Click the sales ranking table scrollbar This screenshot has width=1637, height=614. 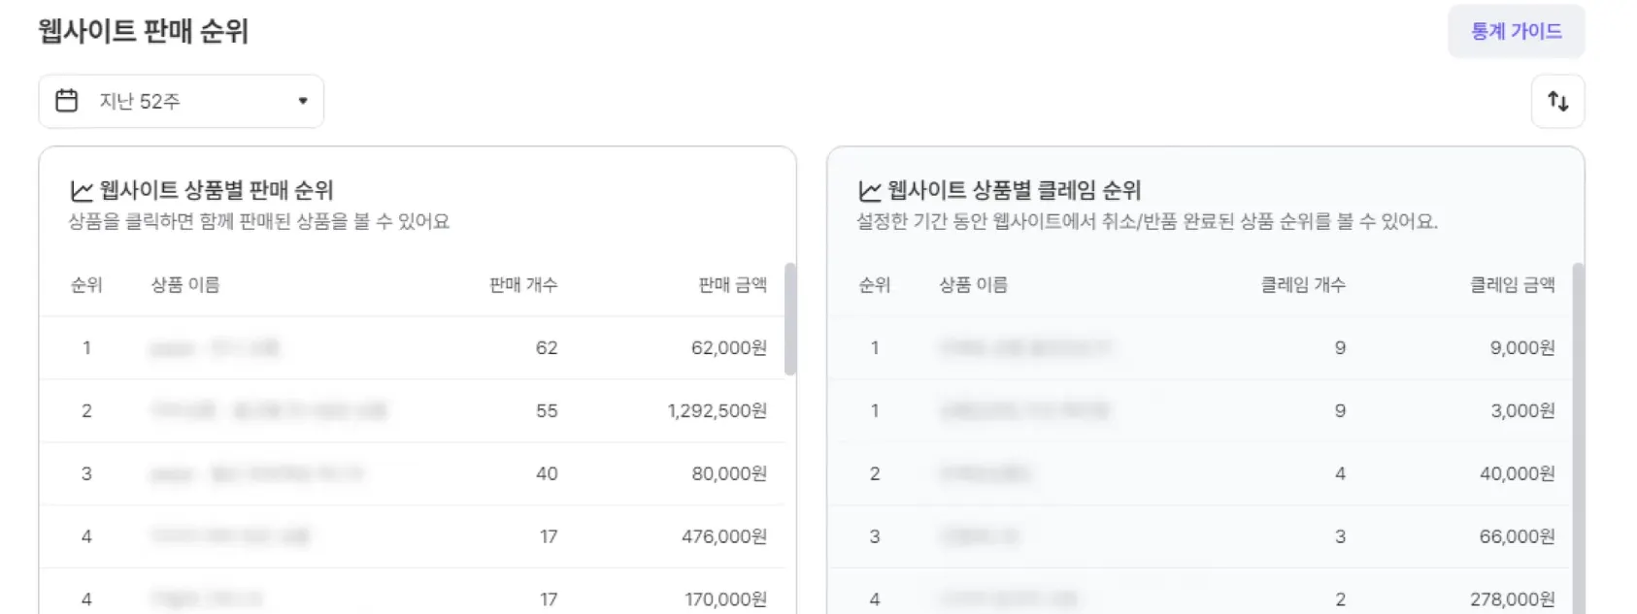tap(789, 318)
